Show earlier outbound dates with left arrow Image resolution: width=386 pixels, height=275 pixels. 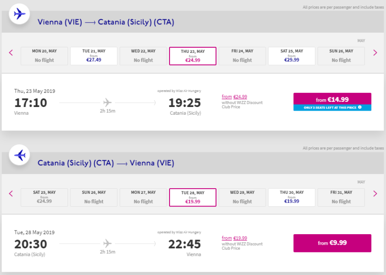pos(11,53)
